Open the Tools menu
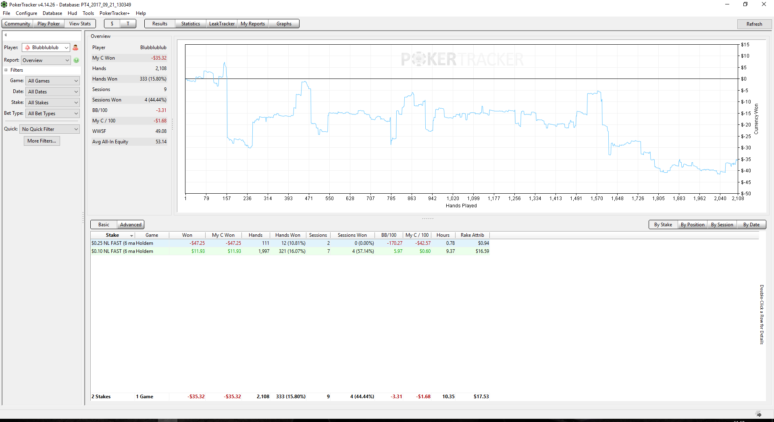The image size is (774, 422). (88, 13)
